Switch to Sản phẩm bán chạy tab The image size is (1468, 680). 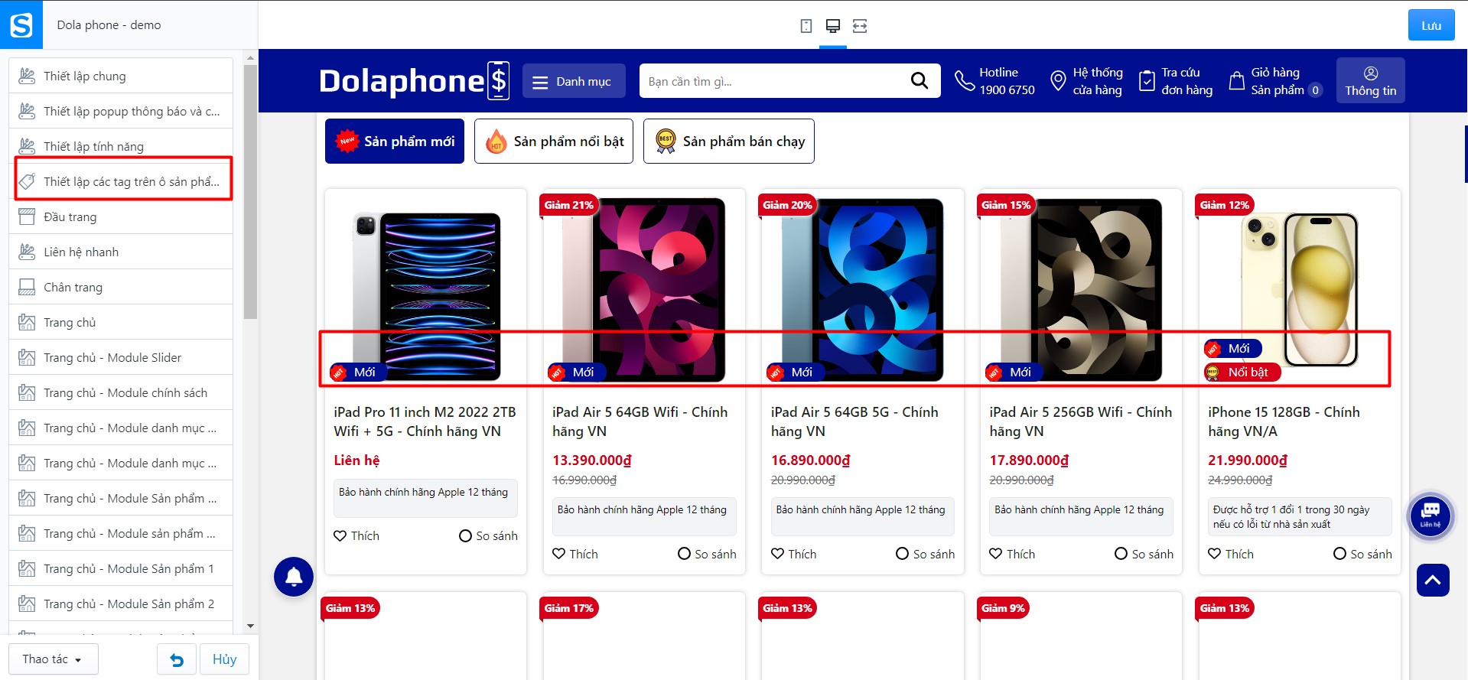[x=729, y=141]
